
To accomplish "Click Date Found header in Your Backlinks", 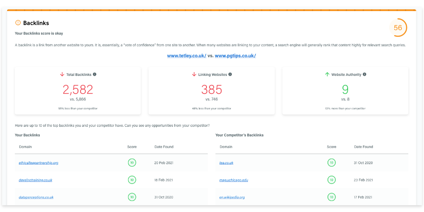I will (x=164, y=147).
